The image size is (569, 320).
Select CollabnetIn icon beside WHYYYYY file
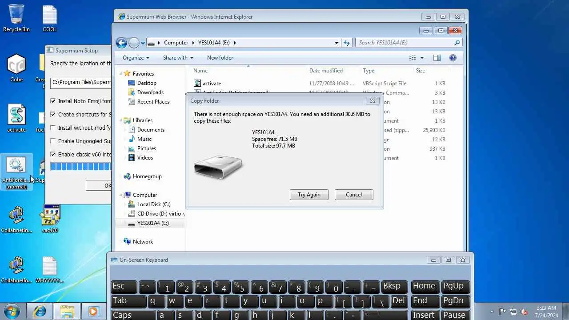(x=16, y=269)
